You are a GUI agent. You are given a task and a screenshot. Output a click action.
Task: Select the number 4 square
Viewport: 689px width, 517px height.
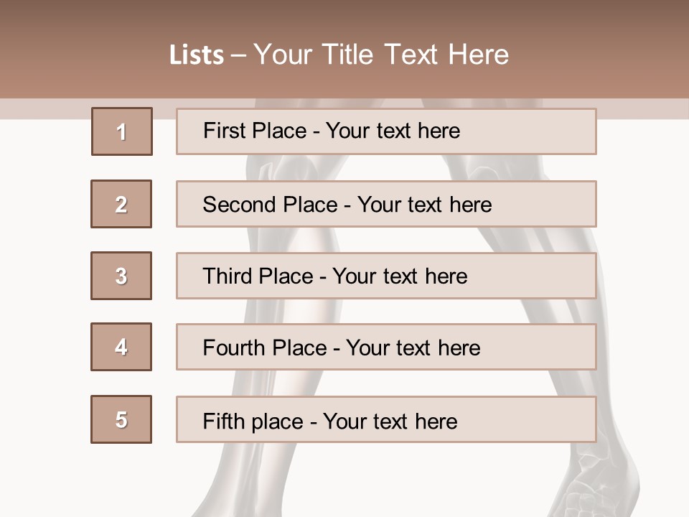121,347
